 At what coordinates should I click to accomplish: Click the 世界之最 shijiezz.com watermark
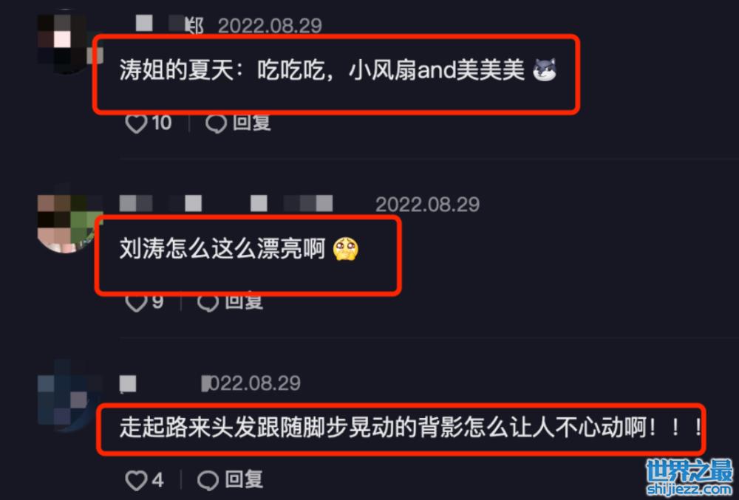click(x=690, y=478)
